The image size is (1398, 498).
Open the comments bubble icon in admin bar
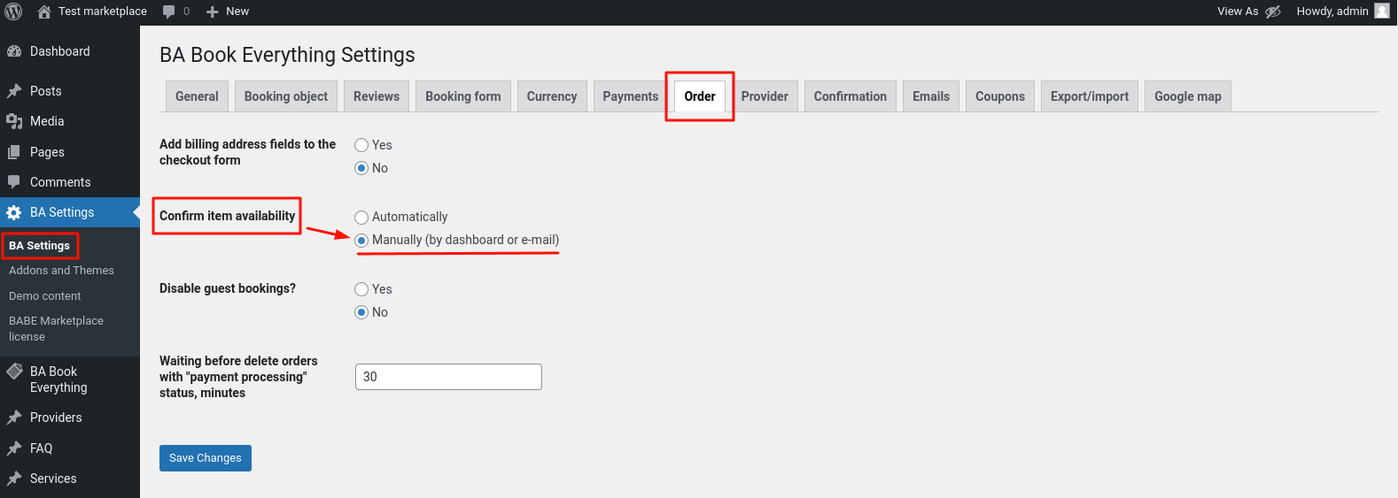click(168, 11)
